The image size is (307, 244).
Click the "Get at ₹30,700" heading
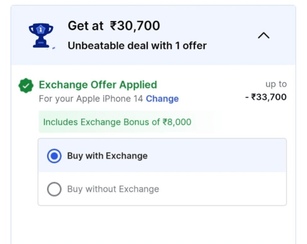click(114, 26)
